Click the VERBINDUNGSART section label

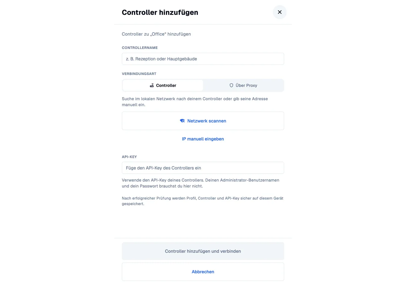point(139,74)
